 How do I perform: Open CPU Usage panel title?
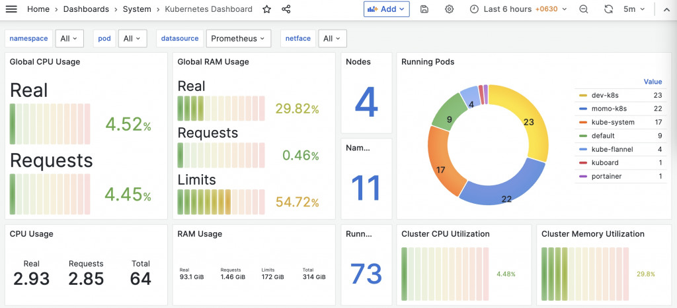pyautogui.click(x=32, y=234)
